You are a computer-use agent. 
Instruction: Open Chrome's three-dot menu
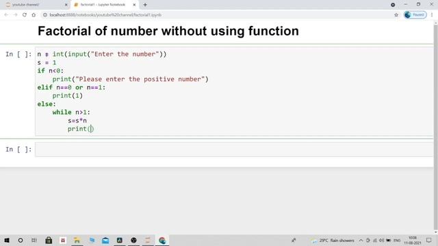pos(432,15)
